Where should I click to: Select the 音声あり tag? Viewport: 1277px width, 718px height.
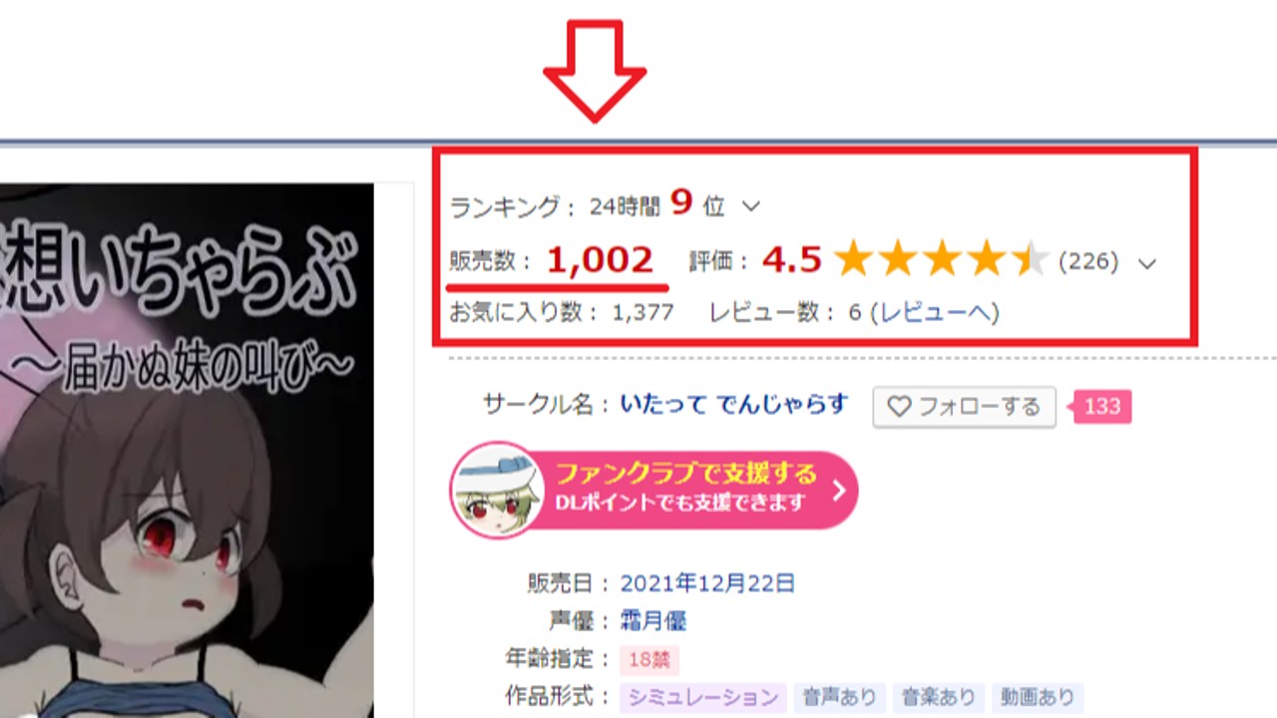(x=840, y=697)
